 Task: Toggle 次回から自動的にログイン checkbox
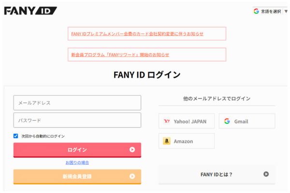(x=16, y=136)
